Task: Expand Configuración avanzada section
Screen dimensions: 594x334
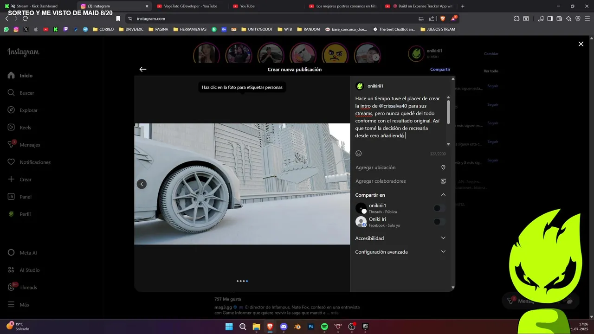Action: pyautogui.click(x=400, y=252)
